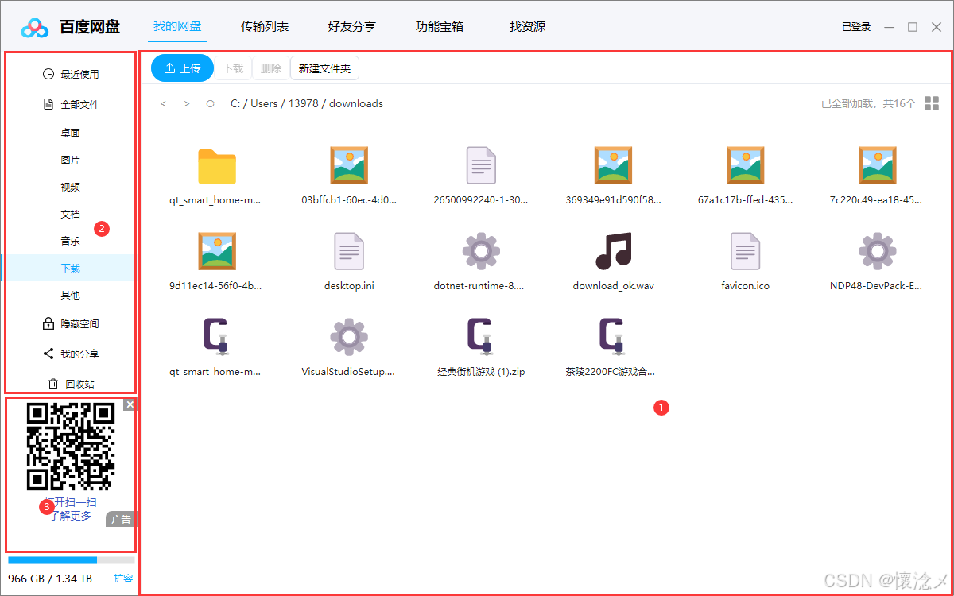
Task: Open the 最近使用 clock icon
Action: pyautogui.click(x=48, y=74)
